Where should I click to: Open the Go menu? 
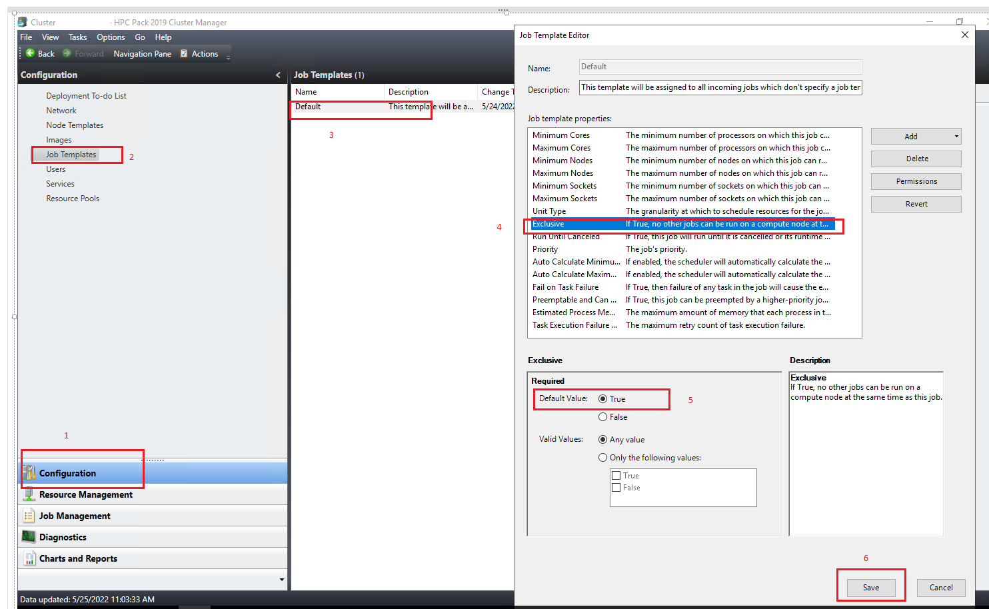(140, 37)
